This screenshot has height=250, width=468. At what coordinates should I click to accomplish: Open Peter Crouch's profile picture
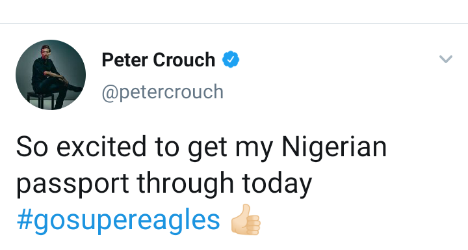coord(51,75)
